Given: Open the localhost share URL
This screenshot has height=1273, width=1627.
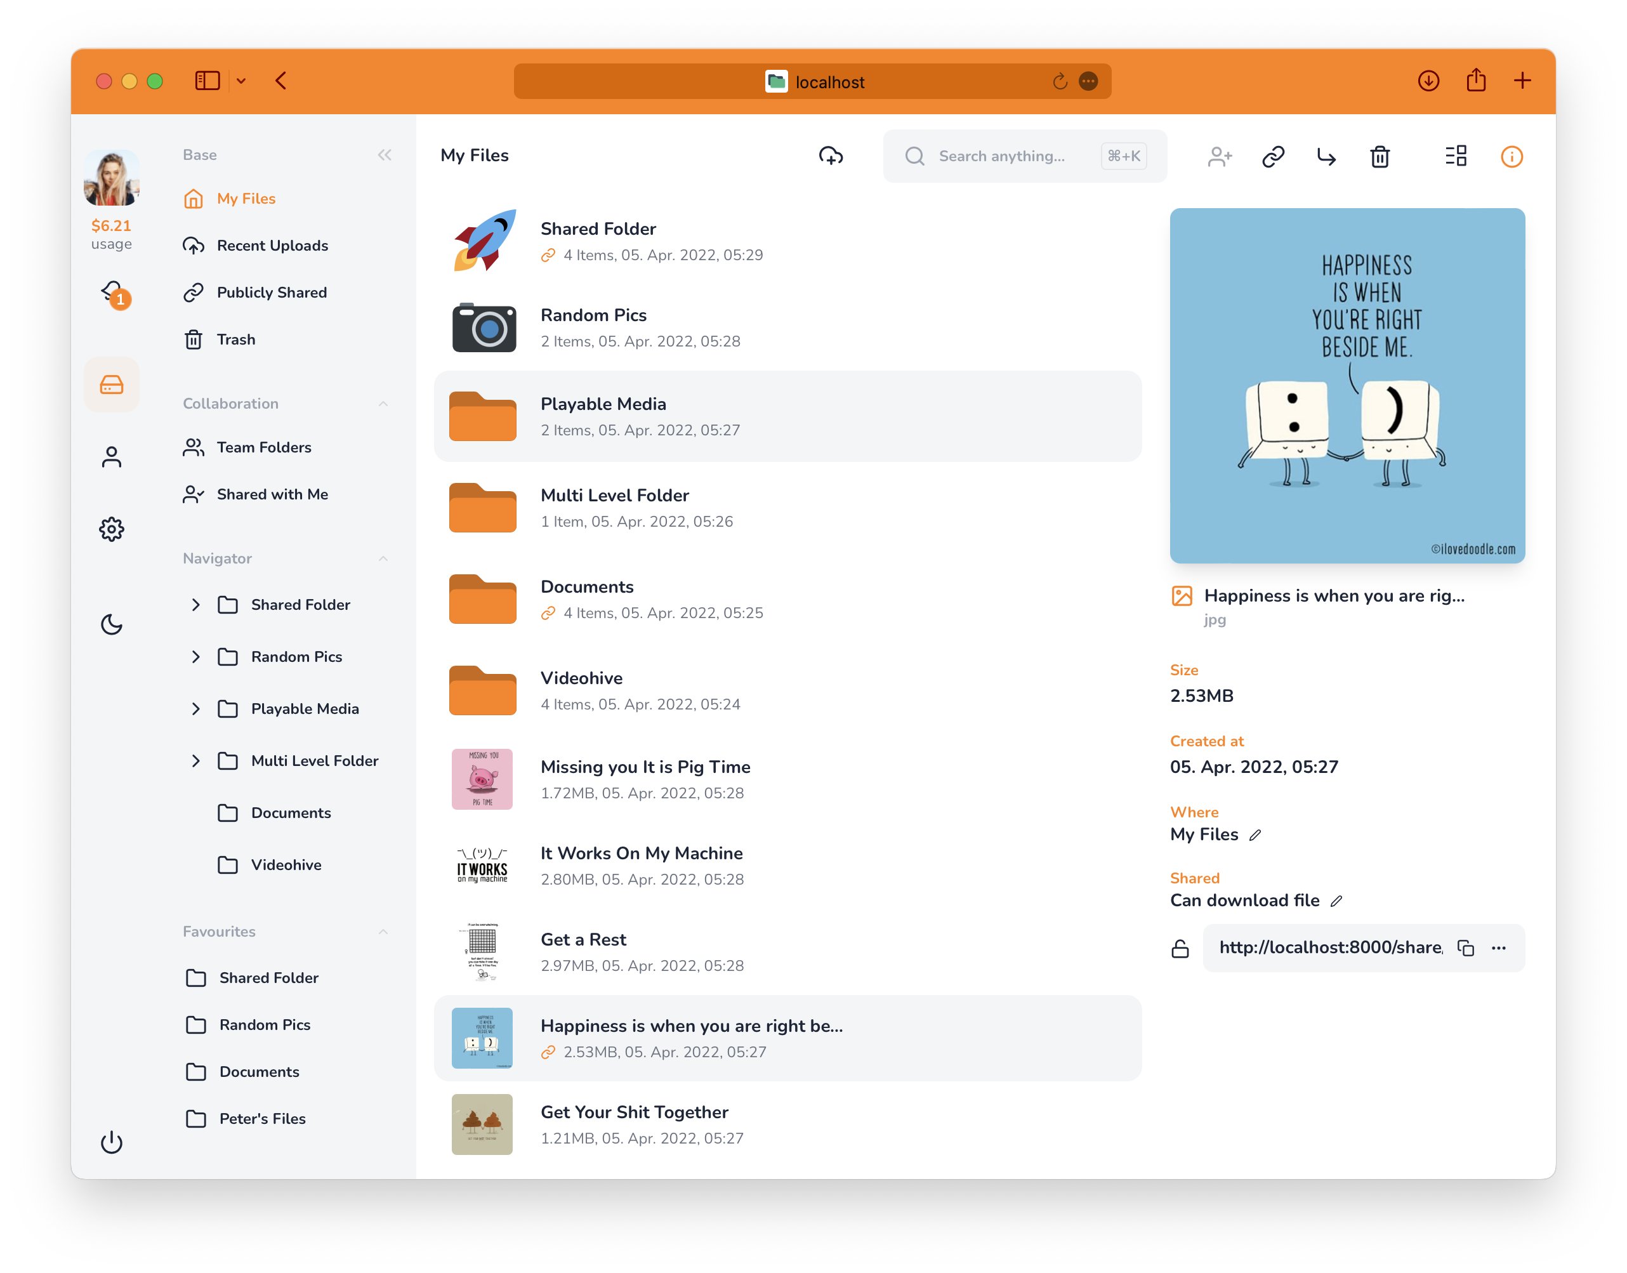Looking at the screenshot, I should coord(1331,947).
